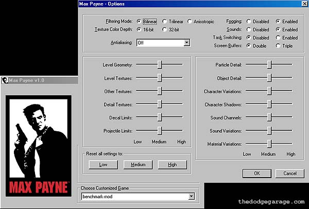Reset all settings to High
This screenshot has width=309, height=209.
pos(172,165)
